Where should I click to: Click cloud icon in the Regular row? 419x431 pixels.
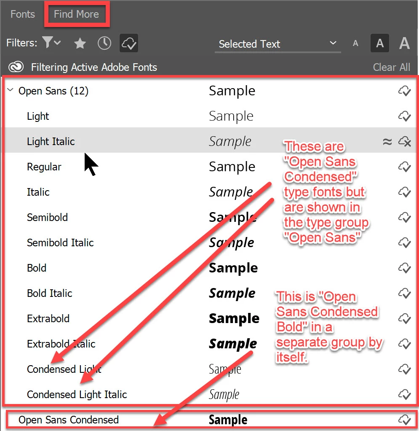point(404,167)
